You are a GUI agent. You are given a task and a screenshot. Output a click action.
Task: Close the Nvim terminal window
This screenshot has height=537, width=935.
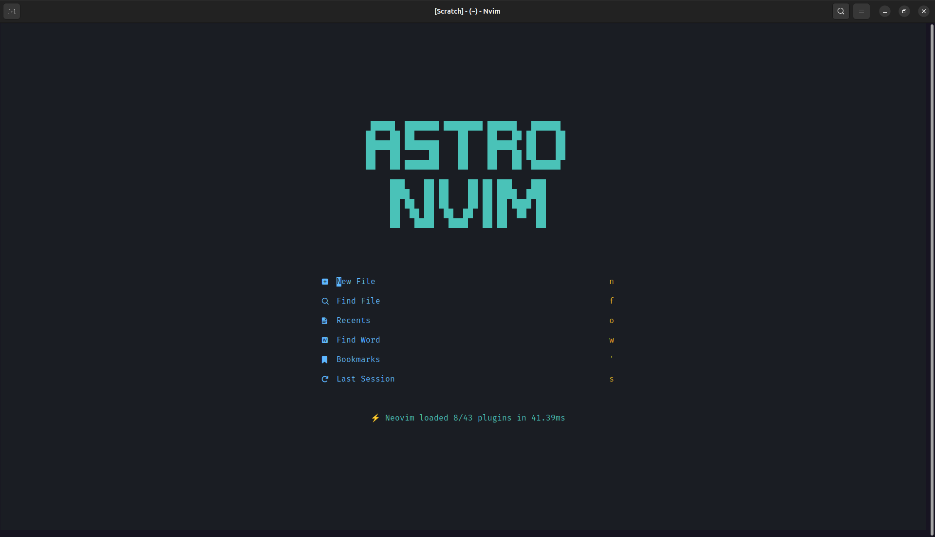click(x=924, y=11)
